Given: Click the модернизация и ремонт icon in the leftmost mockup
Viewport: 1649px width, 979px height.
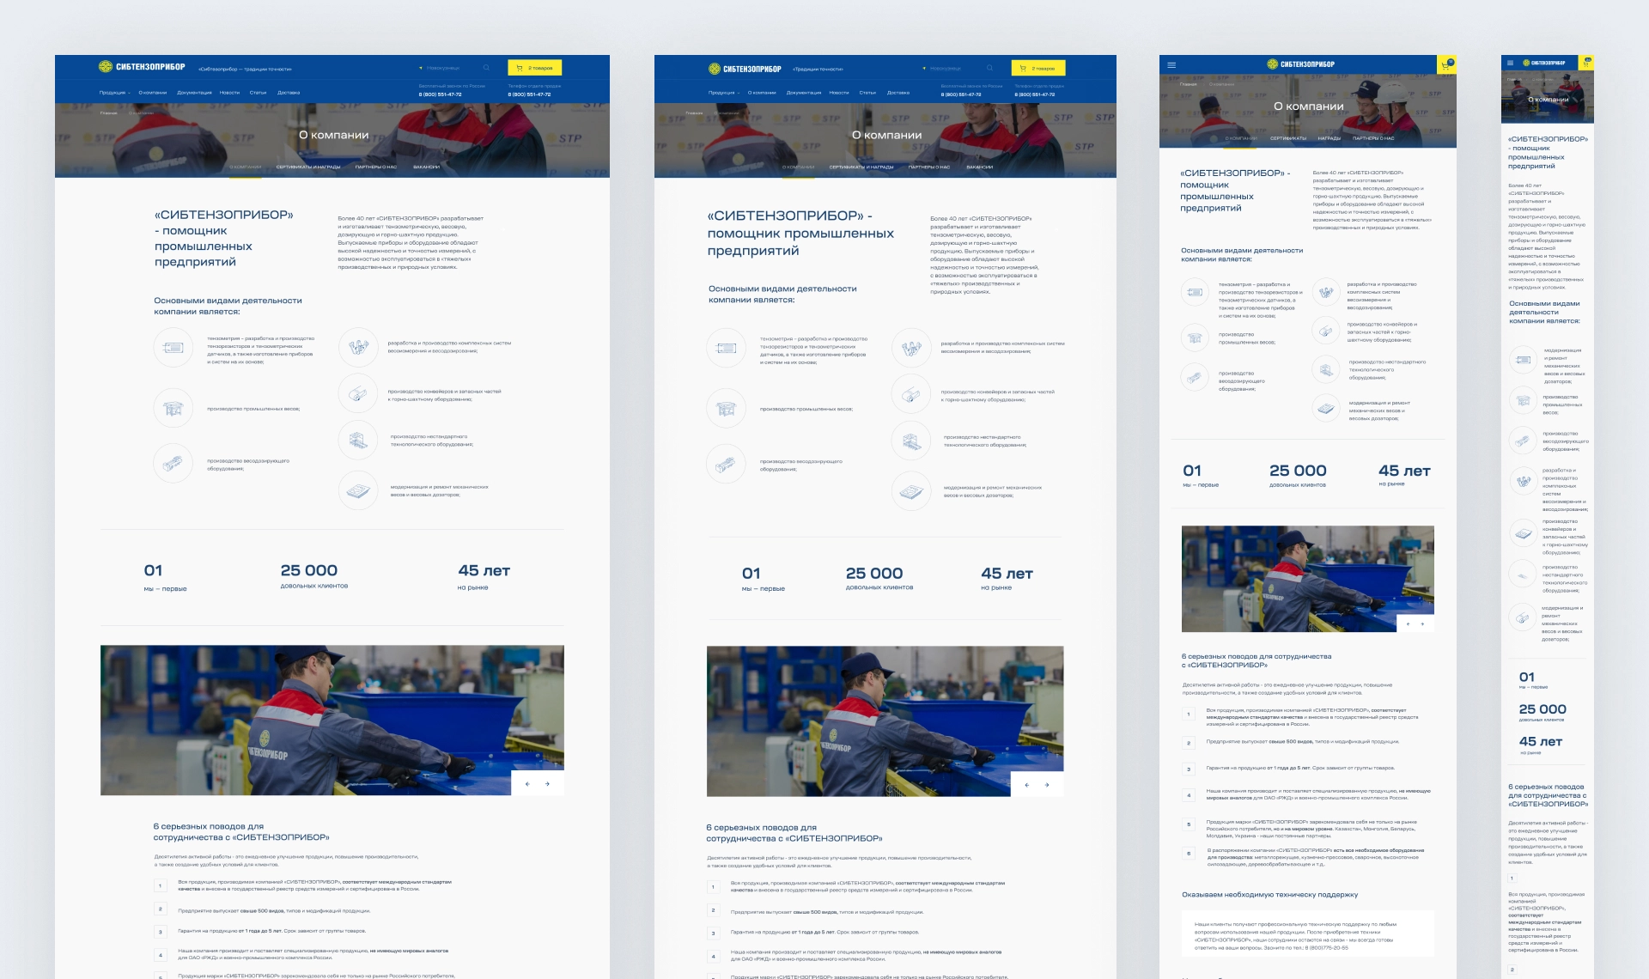Looking at the screenshot, I should pyautogui.click(x=358, y=490).
